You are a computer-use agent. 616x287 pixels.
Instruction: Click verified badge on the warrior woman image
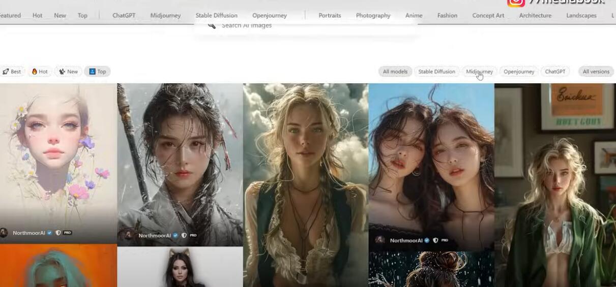tap(175, 235)
